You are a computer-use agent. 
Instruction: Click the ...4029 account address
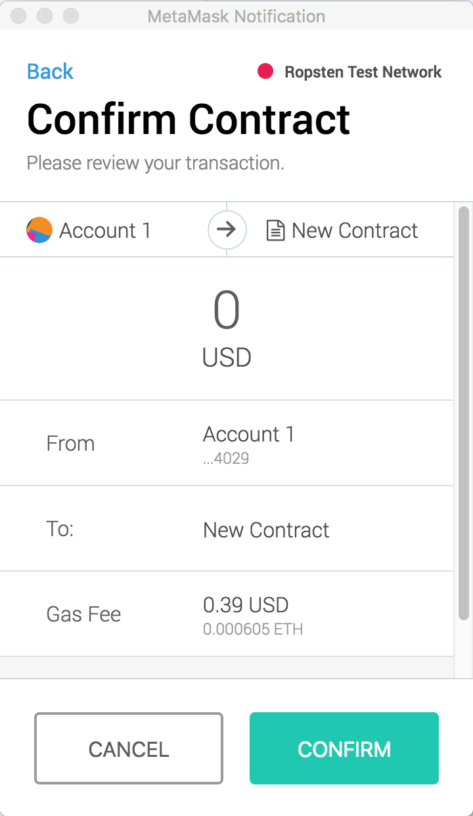(226, 458)
